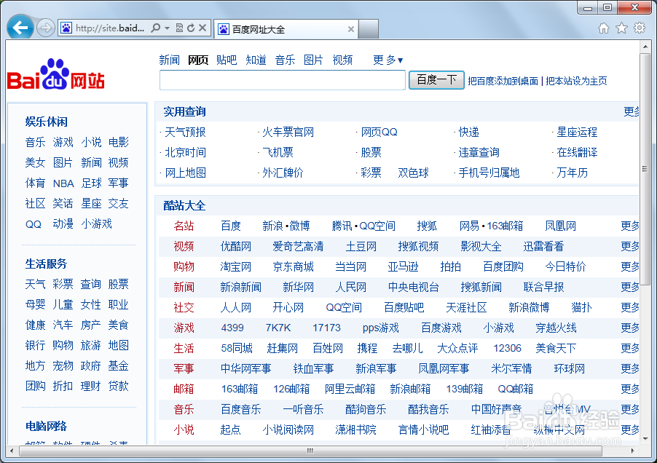The image size is (657, 463).
Task: Open the 起点 novel link
Action: click(230, 430)
